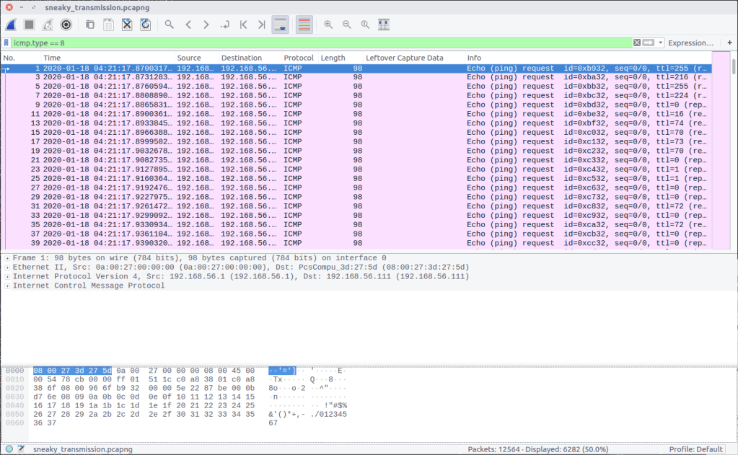The width and height of the screenshot is (738, 455).
Task: Zoom in on packet text
Action: [328, 25]
